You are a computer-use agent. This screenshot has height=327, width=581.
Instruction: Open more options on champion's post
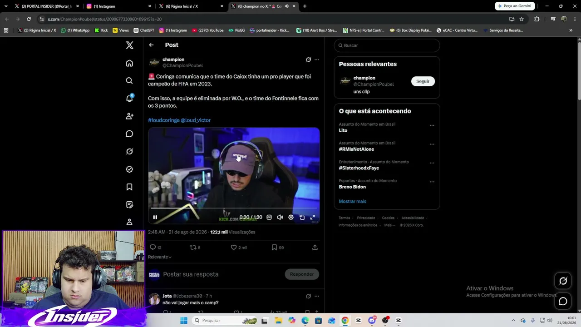point(317,59)
